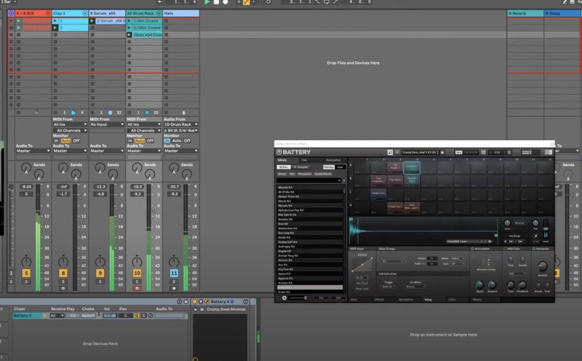This screenshot has width=582, height=361.
Task: Toggle track 10 Drum Rack activator
Action: point(137,273)
